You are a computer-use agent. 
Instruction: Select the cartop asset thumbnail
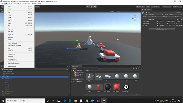[x=98, y=87]
